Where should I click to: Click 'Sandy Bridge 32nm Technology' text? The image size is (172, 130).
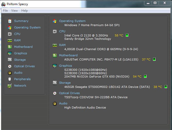[88, 39]
